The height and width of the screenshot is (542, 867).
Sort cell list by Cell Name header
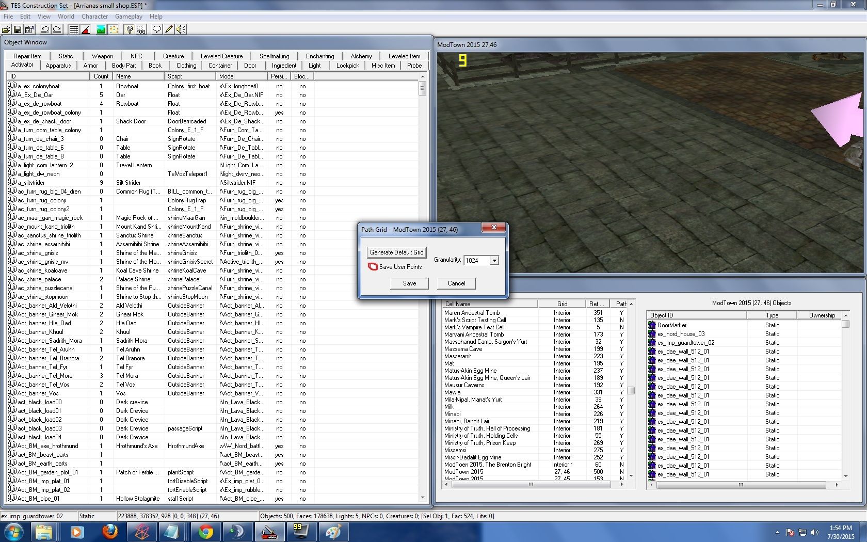tap(490, 304)
